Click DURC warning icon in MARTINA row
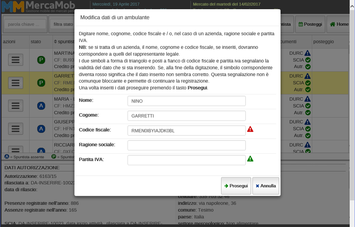The width and height of the screenshot is (355, 227). [x=308, y=53]
